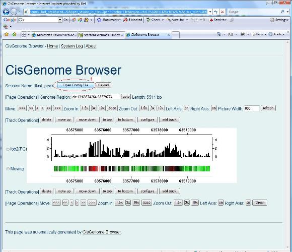Expand the Google toolbar search box dropdown
The height and width of the screenshot is (252, 292).
[x=60, y=20]
